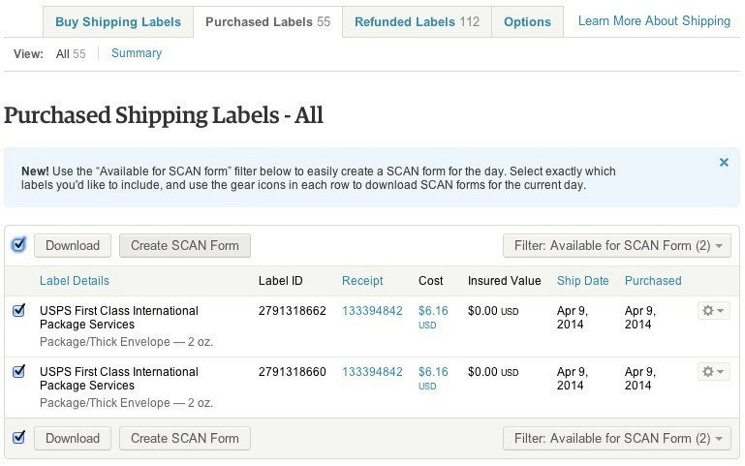Screen dimensions: 745x466
Task: Open receipt 133394842 in first row
Action: pos(372,311)
